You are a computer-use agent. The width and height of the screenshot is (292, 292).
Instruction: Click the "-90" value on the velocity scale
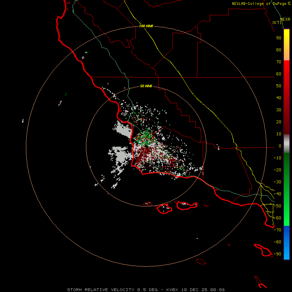277,254
